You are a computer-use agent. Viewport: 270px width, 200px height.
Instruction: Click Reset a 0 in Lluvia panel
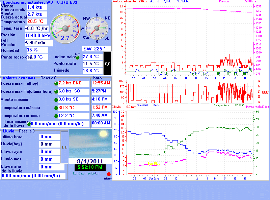coord(27,131)
